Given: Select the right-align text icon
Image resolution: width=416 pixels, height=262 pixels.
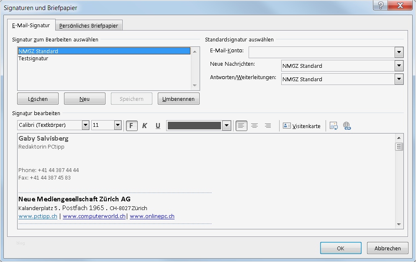Looking at the screenshot, I should coord(267,126).
